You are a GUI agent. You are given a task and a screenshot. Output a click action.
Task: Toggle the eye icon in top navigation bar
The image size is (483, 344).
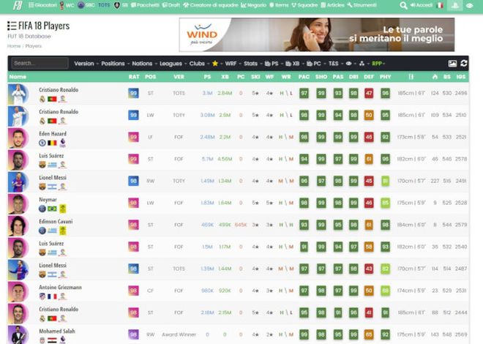(470, 6)
